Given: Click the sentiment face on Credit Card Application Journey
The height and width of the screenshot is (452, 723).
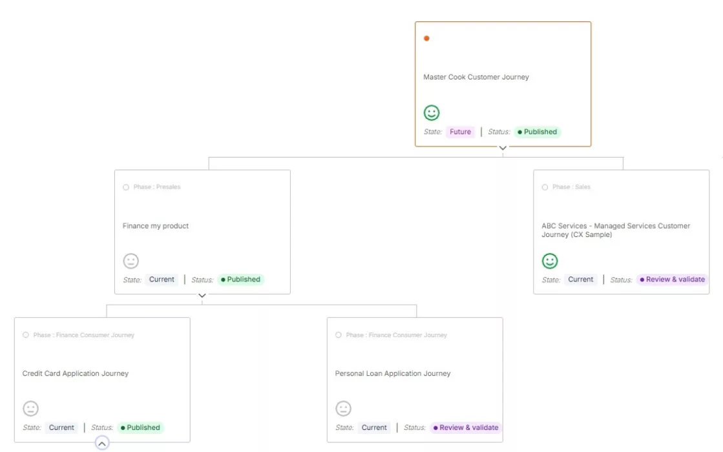Looking at the screenshot, I should (x=30, y=408).
